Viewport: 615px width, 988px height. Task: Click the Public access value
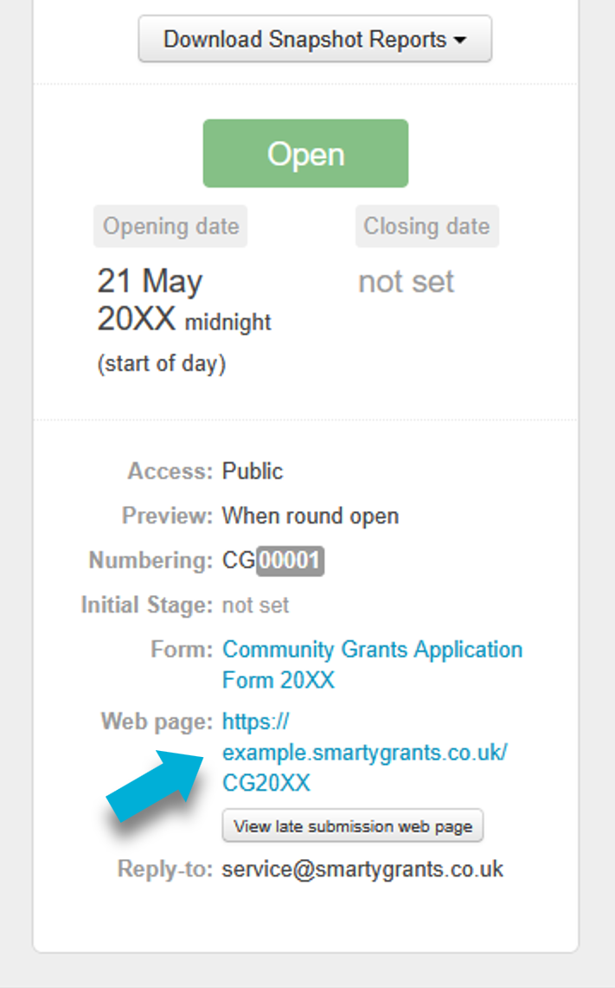click(253, 472)
